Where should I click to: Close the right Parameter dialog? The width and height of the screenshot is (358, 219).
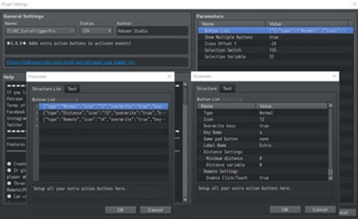[x=334, y=76]
